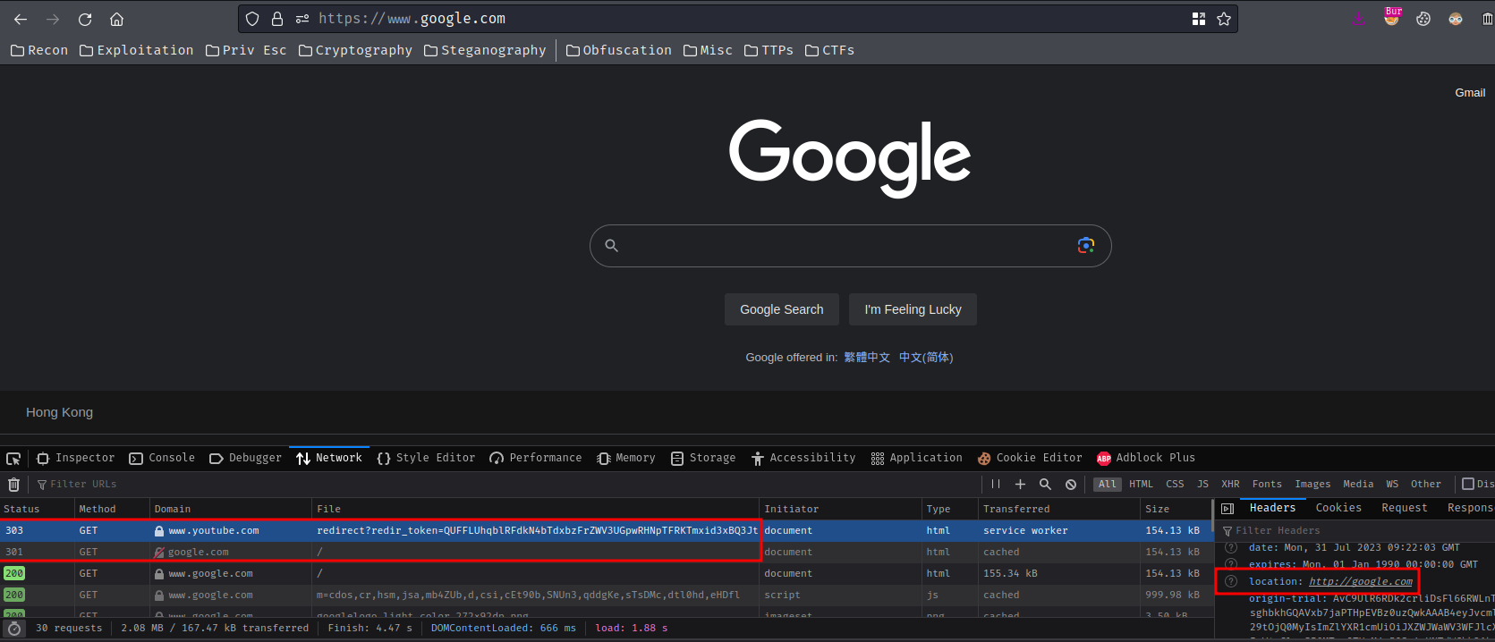
Task: Follow the http://google.com location link
Action: (1361, 581)
